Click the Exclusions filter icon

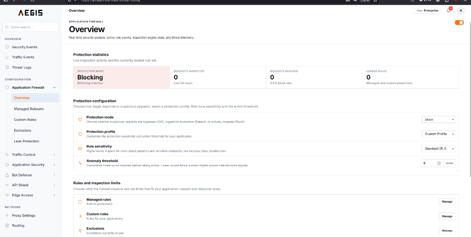[x=80, y=231]
